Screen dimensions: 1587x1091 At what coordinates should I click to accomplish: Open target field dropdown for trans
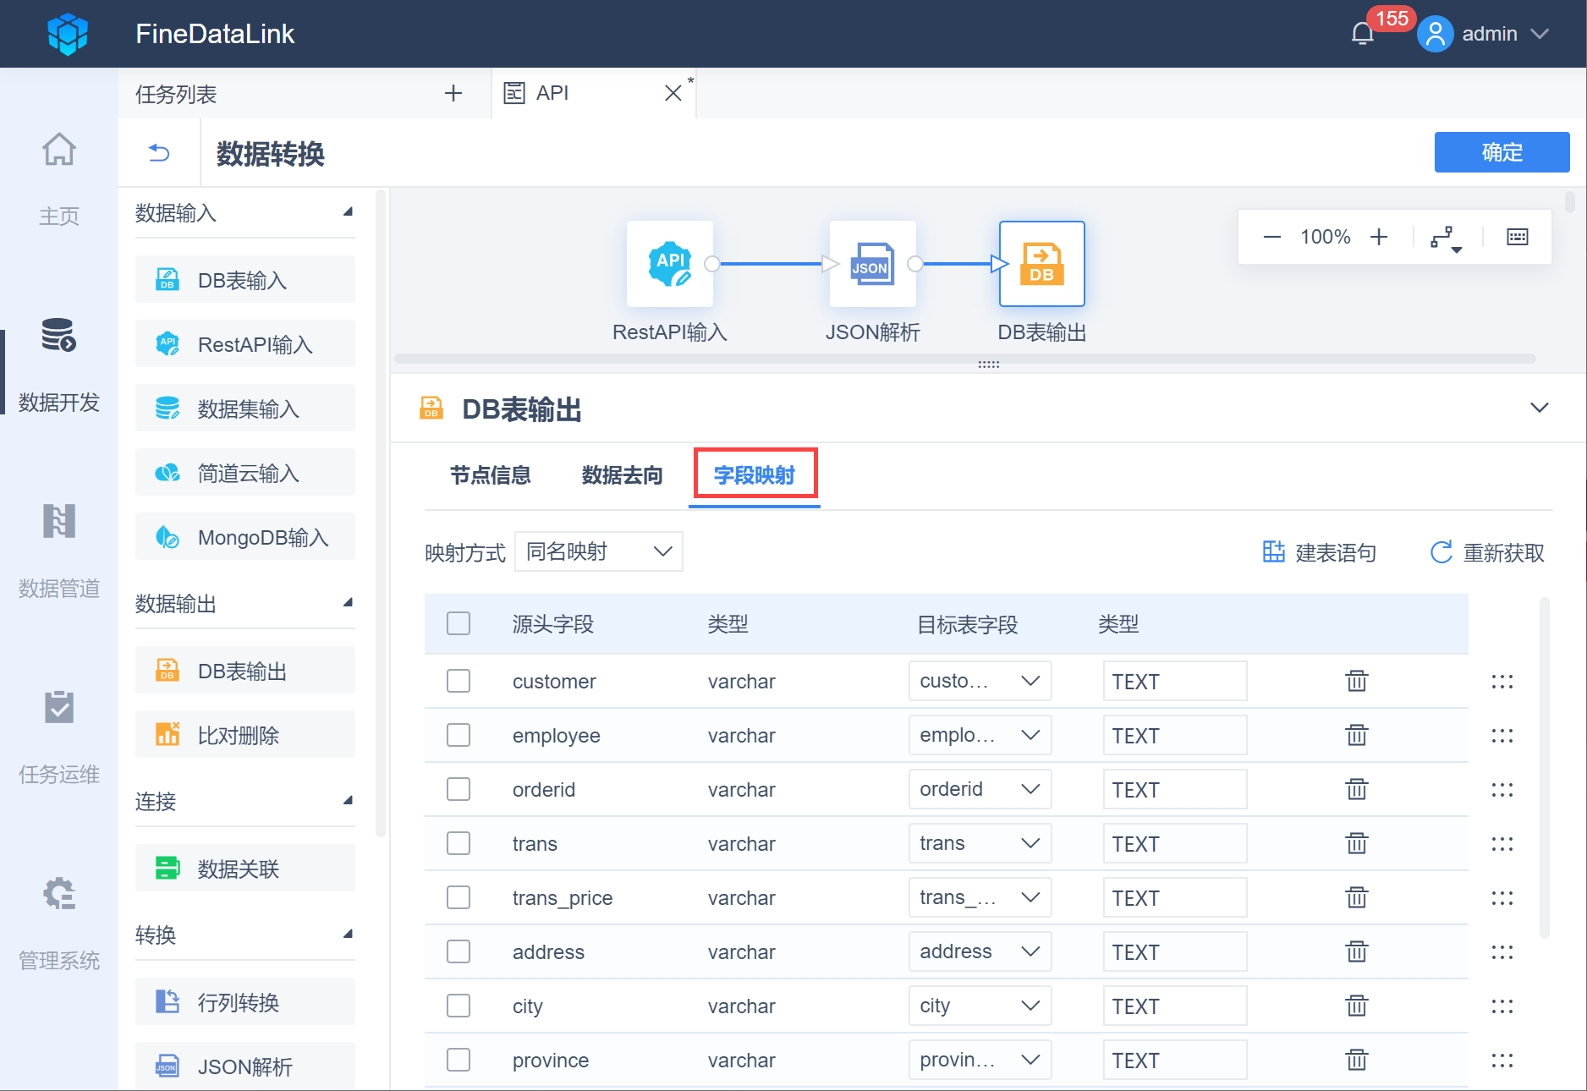(980, 843)
